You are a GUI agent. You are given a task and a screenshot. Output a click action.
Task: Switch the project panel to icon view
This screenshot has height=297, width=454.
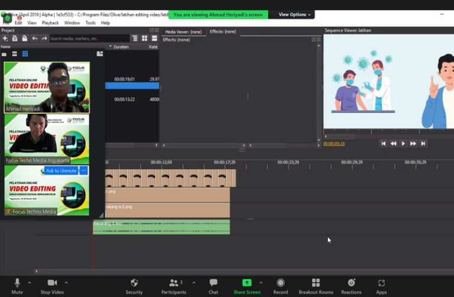coord(144,38)
